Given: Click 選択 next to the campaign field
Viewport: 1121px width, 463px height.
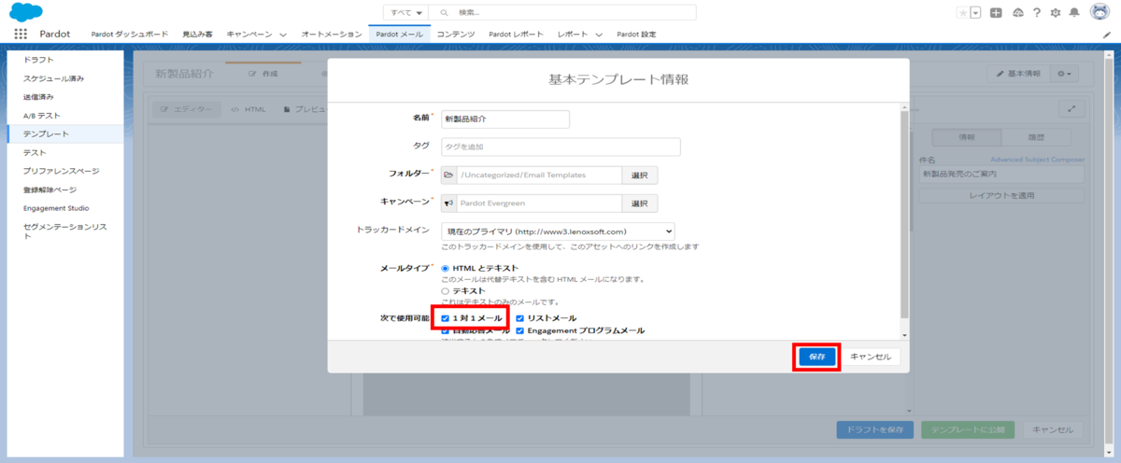Looking at the screenshot, I should [x=639, y=203].
